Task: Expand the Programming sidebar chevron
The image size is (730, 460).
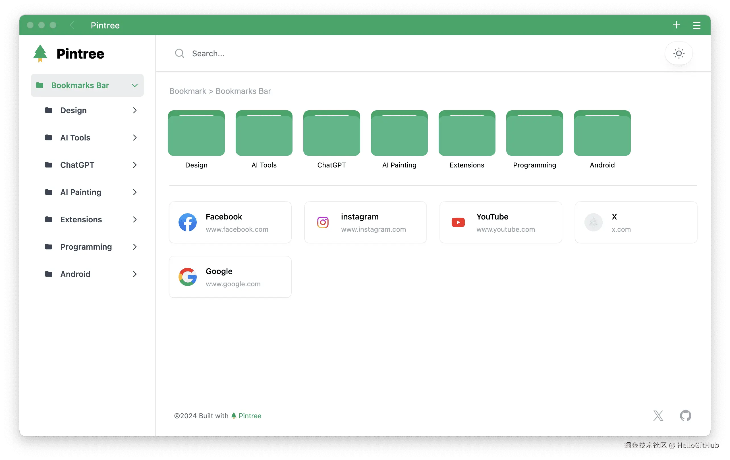Action: [135, 247]
